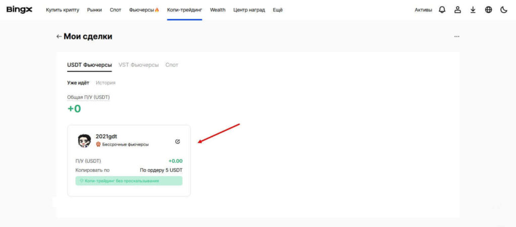
Task: Toggle dark mode moon icon
Action: pyautogui.click(x=503, y=10)
